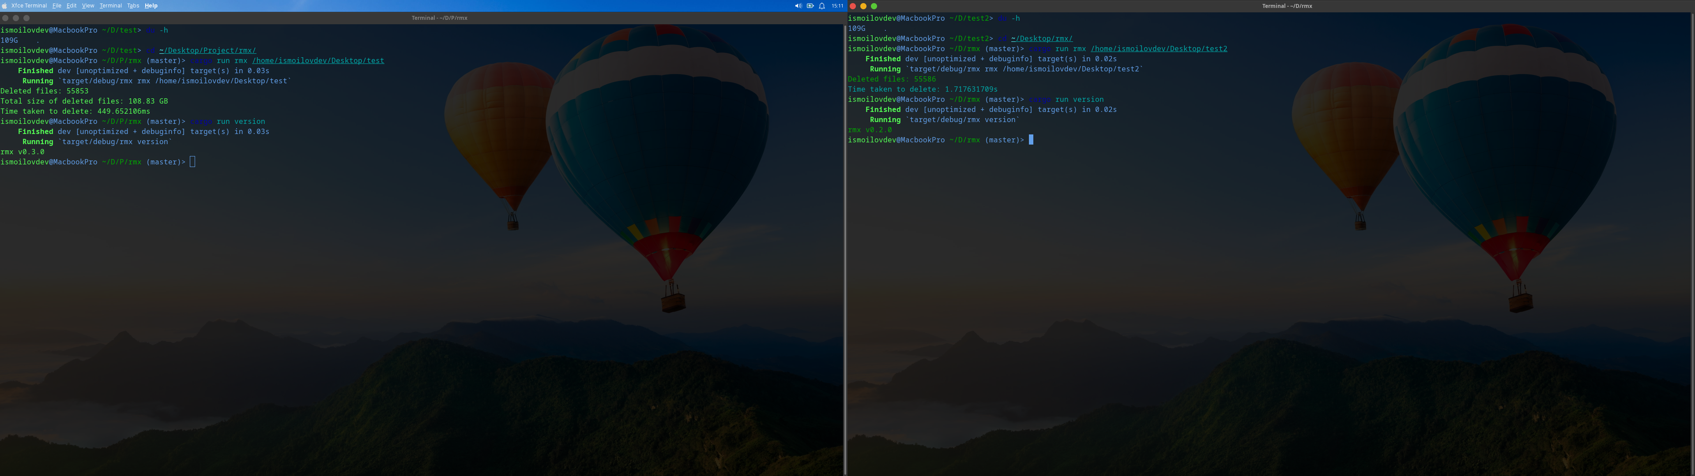The width and height of the screenshot is (1695, 476).
Task: Minimize right terminal with yellow button
Action: point(863,6)
